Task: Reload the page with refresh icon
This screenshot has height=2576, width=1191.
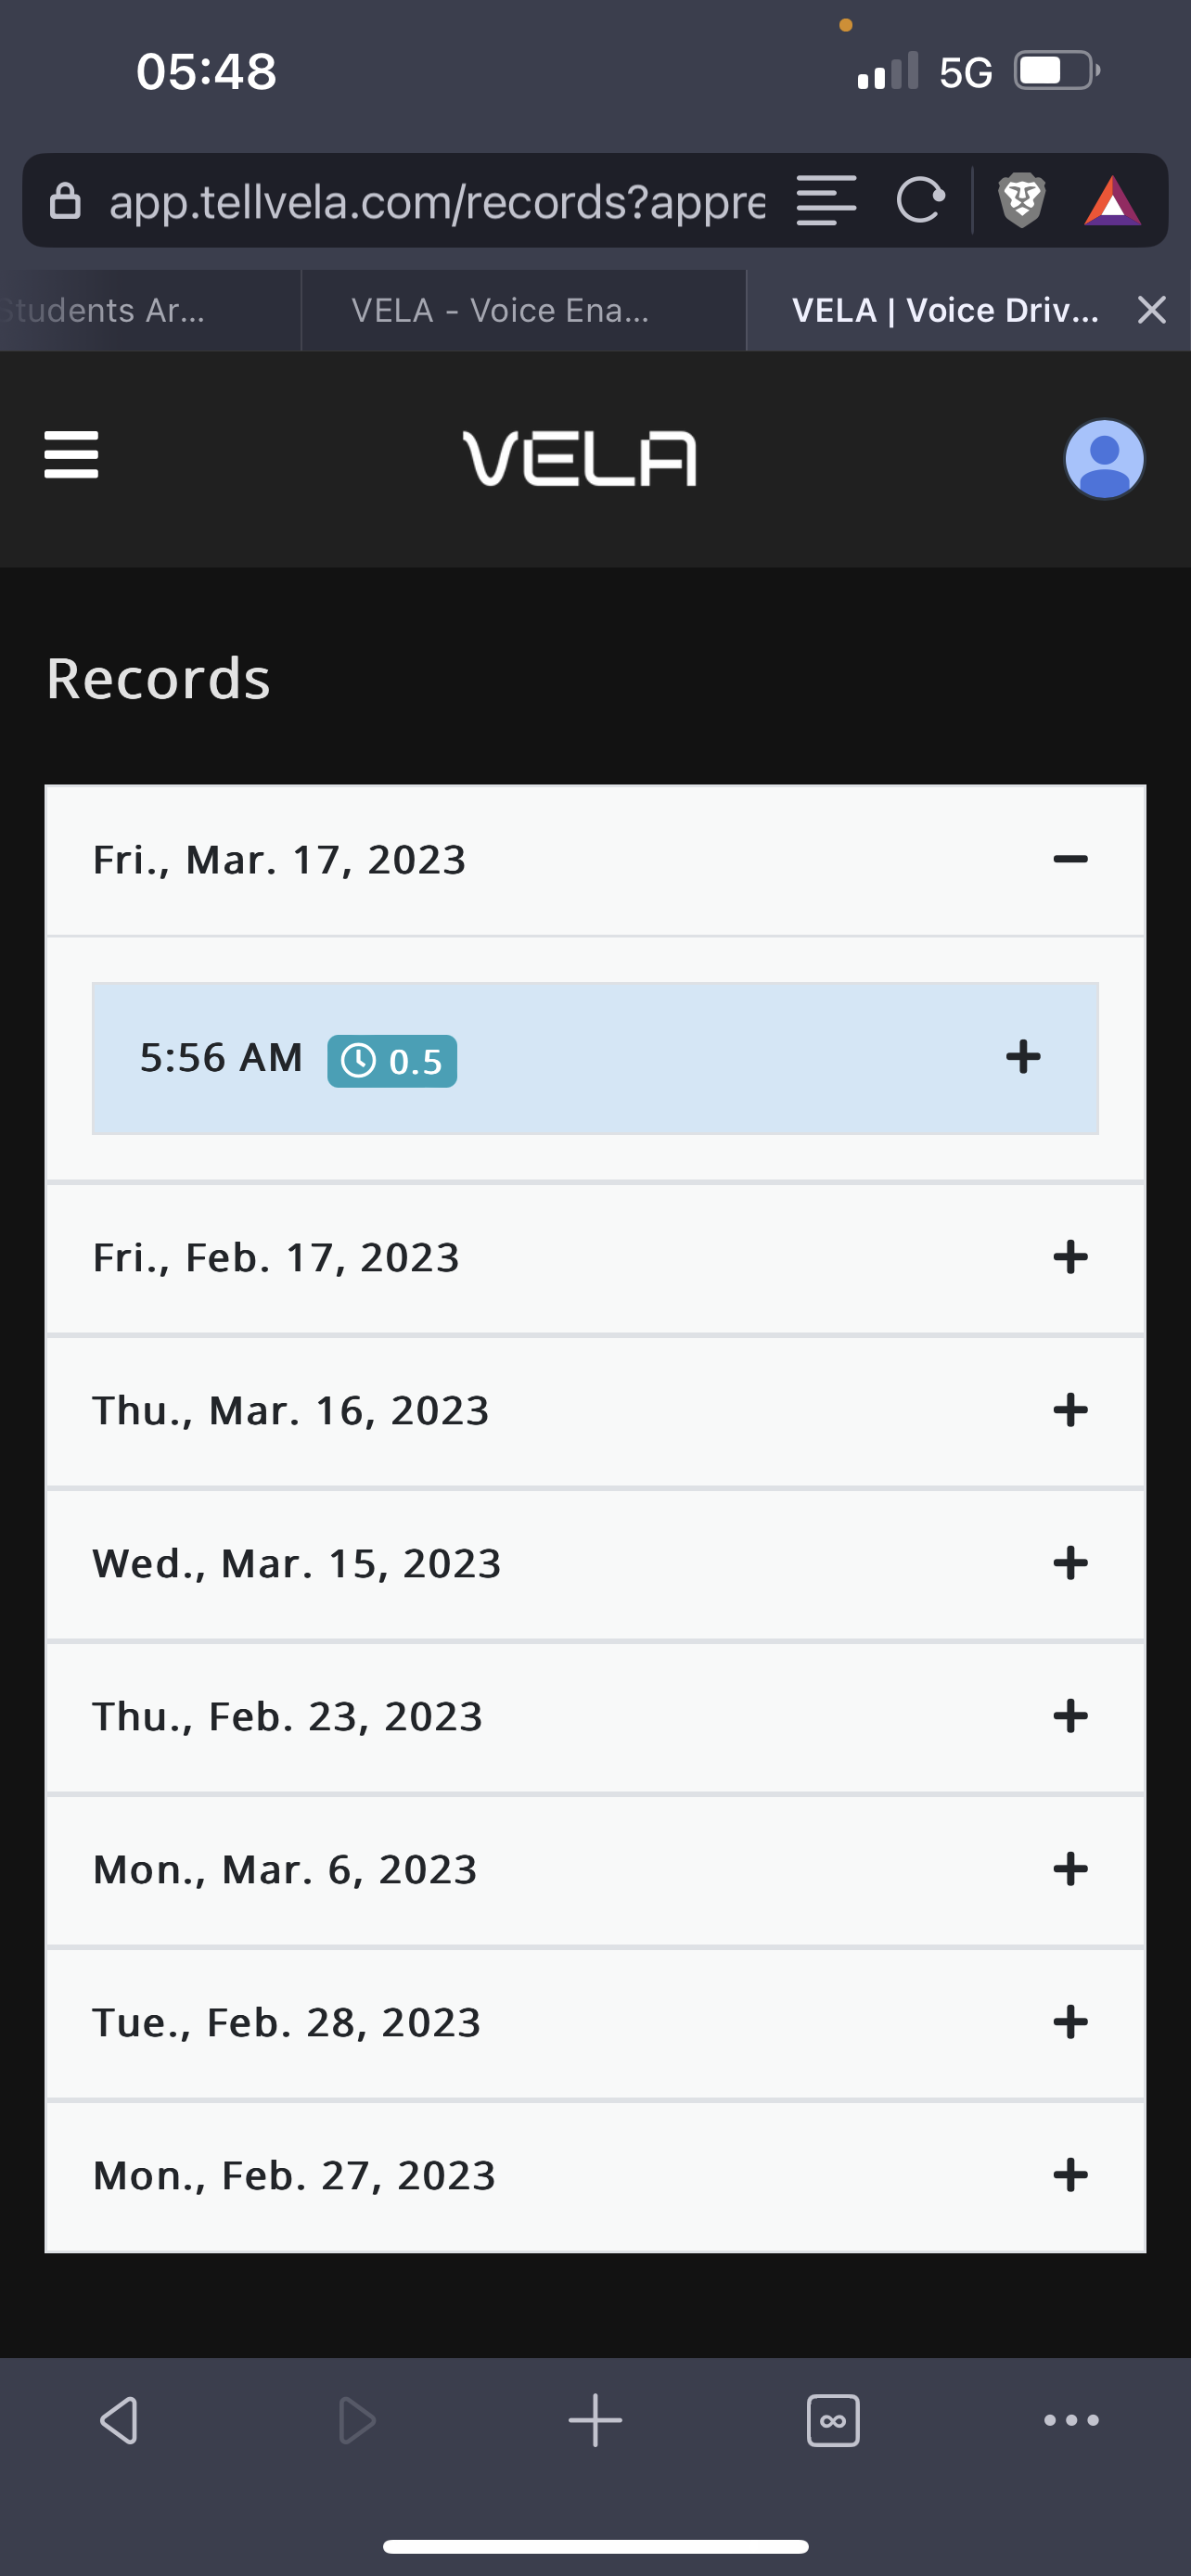Action: (x=920, y=200)
